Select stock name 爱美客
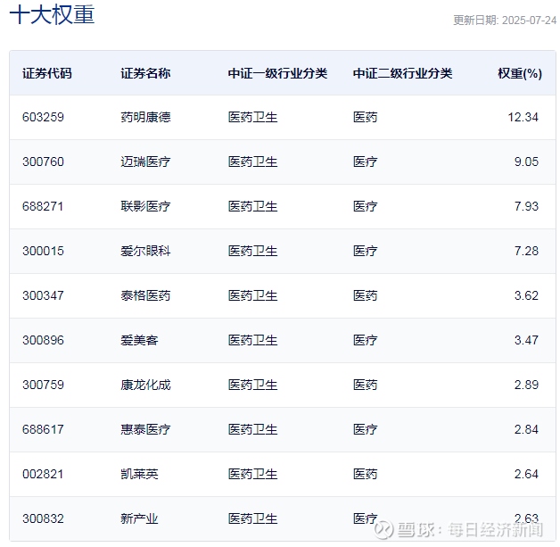This screenshot has height=547, width=560. (x=139, y=341)
